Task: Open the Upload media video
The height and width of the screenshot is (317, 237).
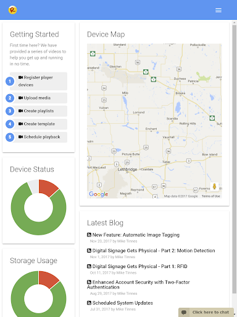Action: click(38, 98)
